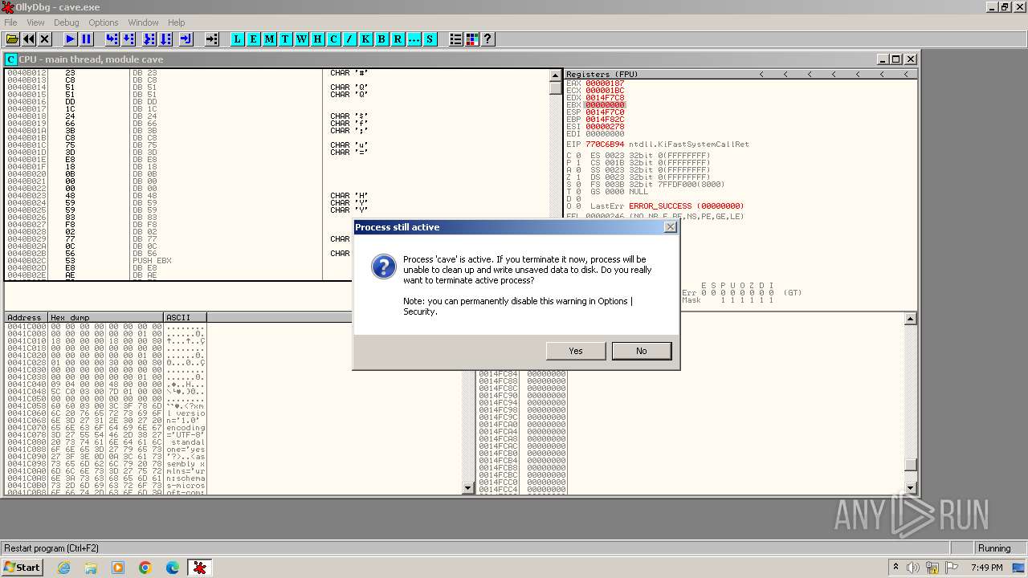Viewport: 1028px width, 578px height.
Task: Open Appearance options color grid icon
Action: 471,39
